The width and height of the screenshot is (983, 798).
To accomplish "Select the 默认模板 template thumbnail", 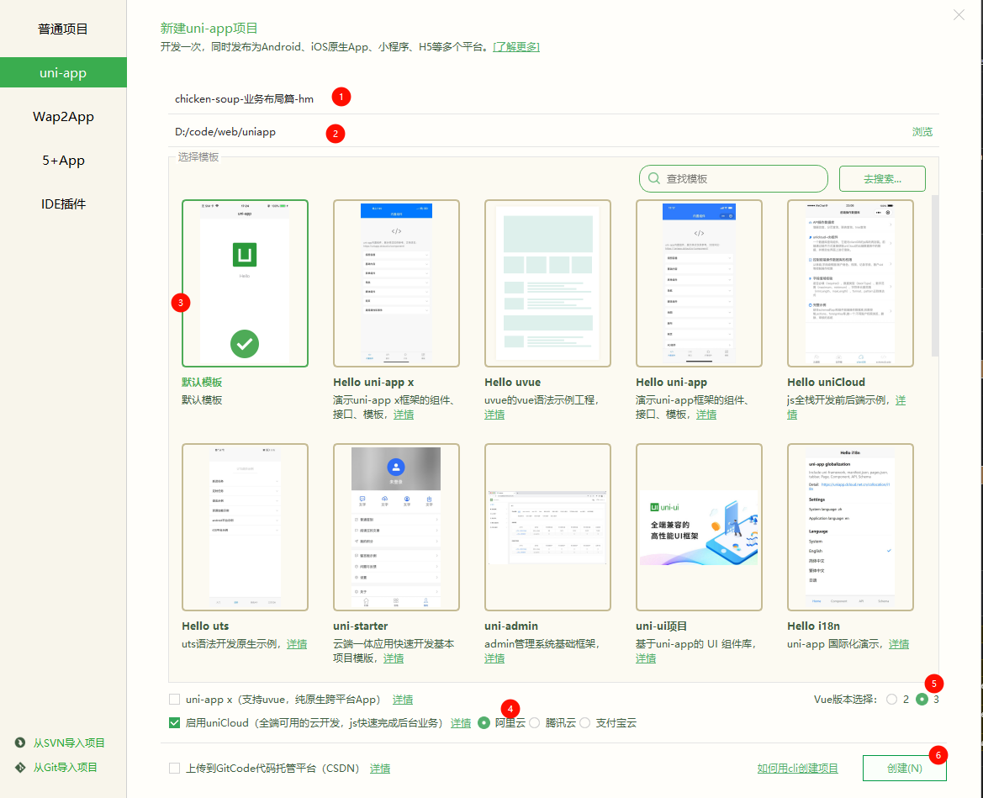I will pos(246,283).
